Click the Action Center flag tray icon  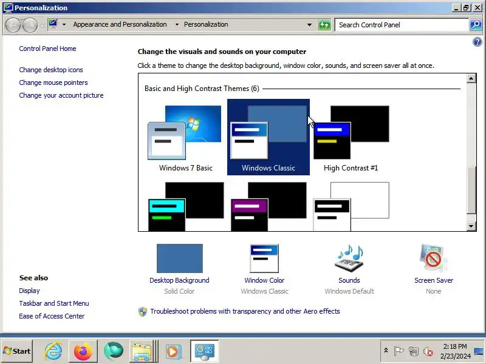(x=399, y=351)
